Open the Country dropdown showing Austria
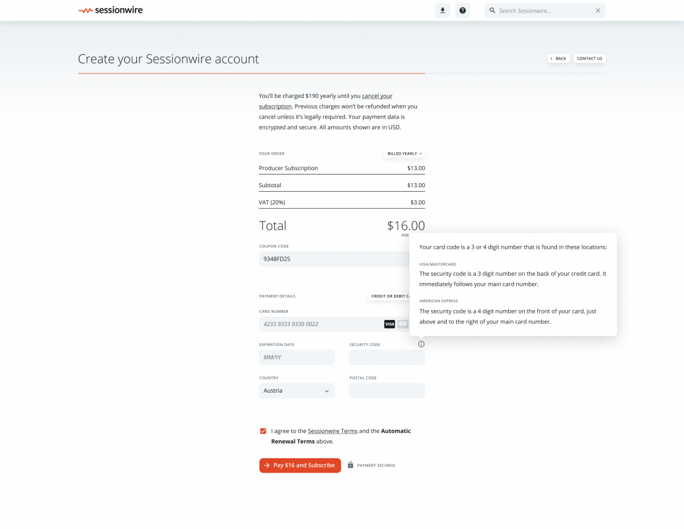684x529 pixels. (297, 391)
